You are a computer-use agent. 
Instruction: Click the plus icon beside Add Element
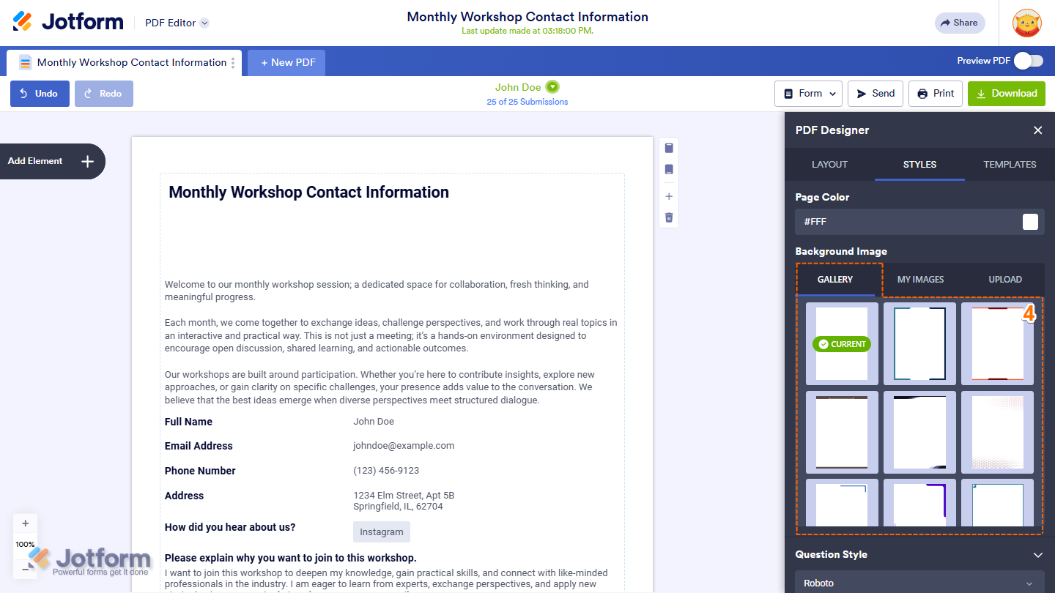(x=87, y=162)
